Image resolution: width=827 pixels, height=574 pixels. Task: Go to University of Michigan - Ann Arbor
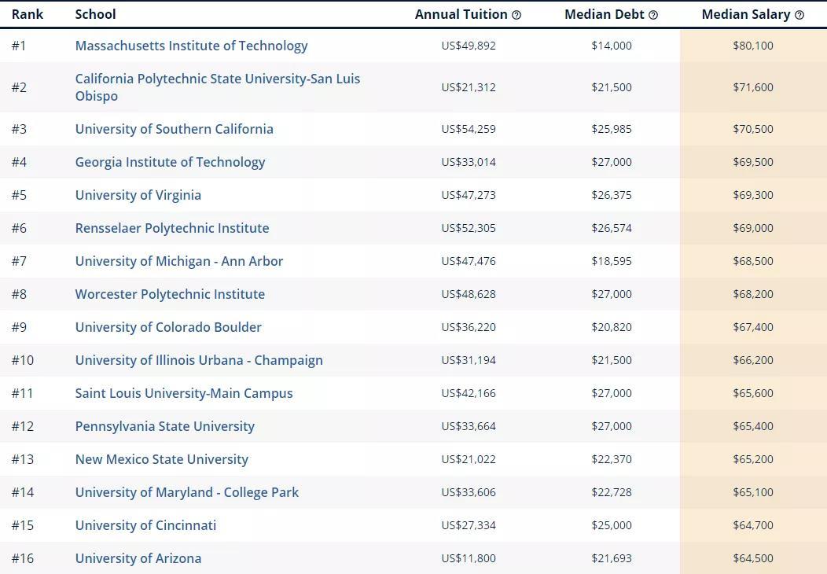click(178, 261)
